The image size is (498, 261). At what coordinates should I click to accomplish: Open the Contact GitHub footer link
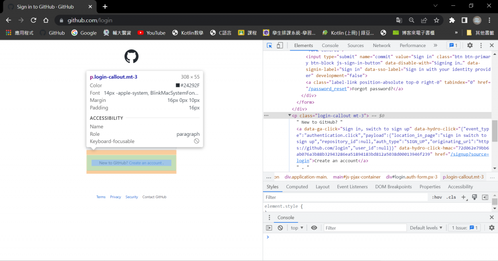tap(154, 196)
